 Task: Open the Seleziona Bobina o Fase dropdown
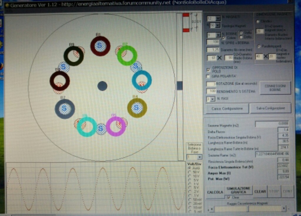point(200,157)
